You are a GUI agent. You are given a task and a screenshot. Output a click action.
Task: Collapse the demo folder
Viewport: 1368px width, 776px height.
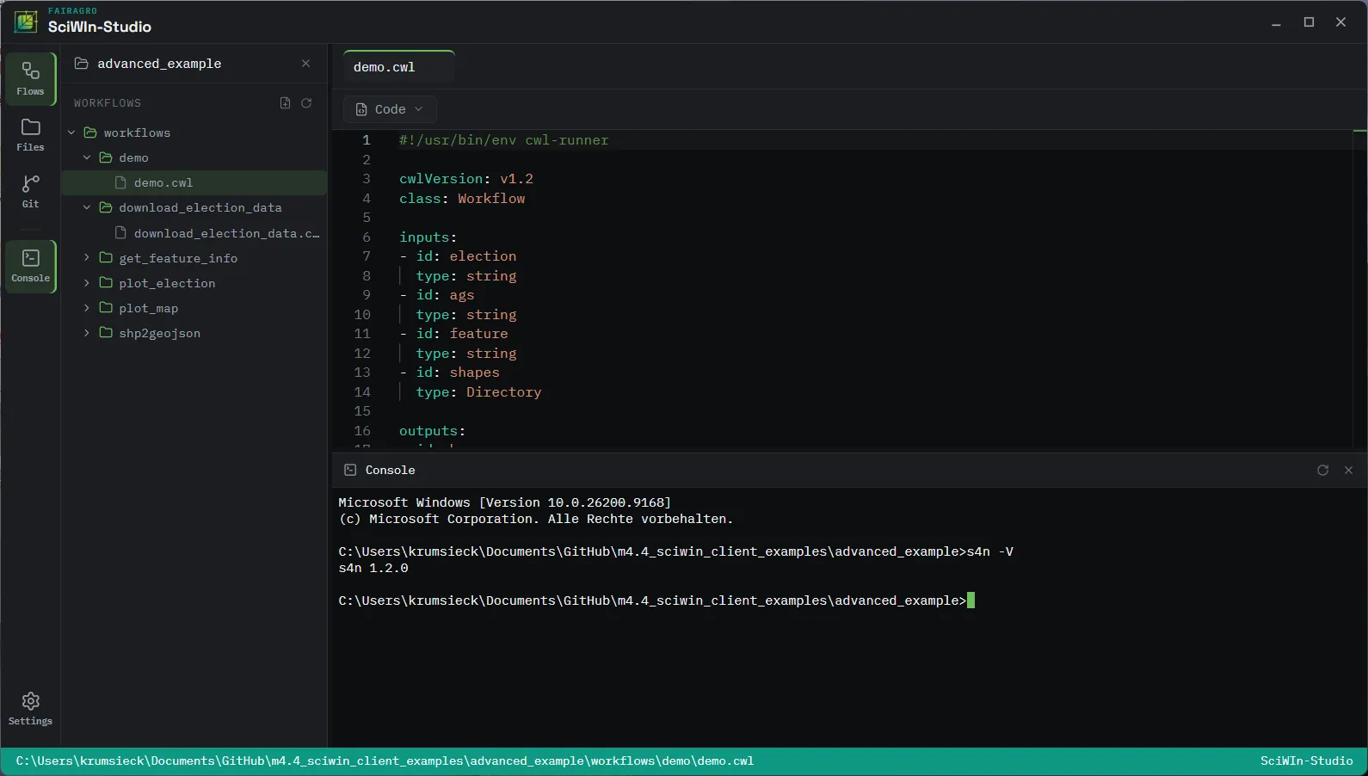(87, 157)
